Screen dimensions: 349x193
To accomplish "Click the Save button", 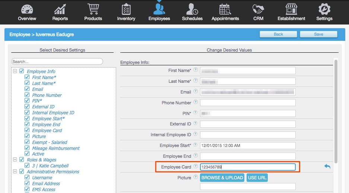I will tap(318, 34).
